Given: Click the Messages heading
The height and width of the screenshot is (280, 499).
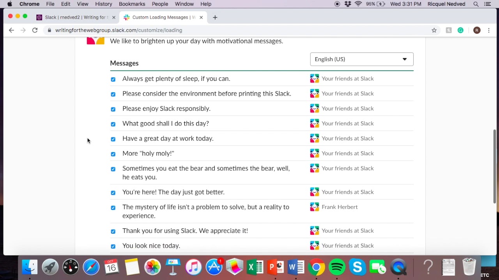Looking at the screenshot, I should 124,63.
